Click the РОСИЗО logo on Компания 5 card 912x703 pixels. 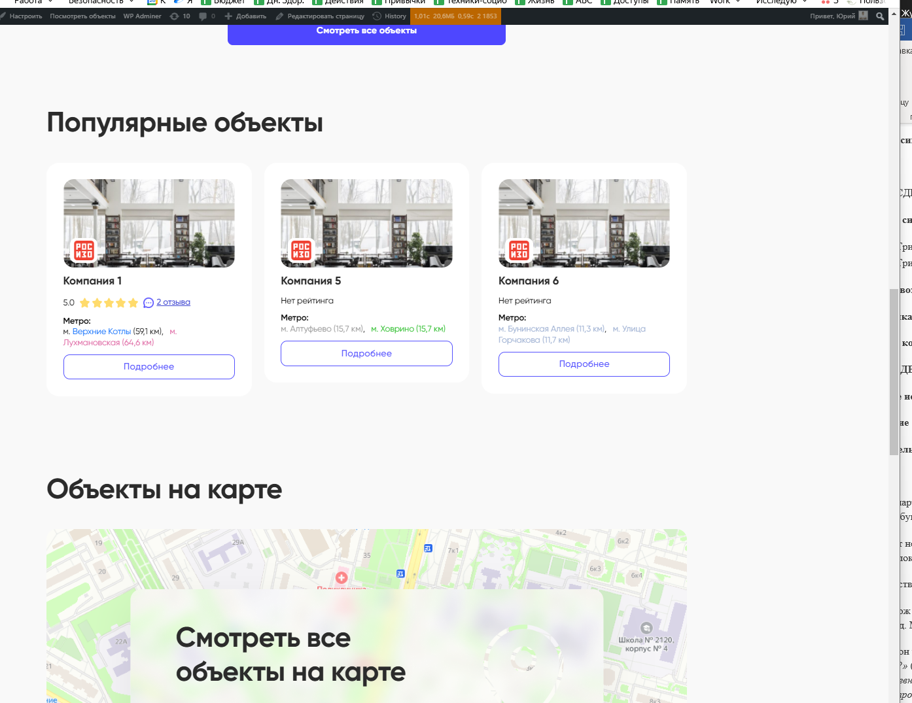301,250
